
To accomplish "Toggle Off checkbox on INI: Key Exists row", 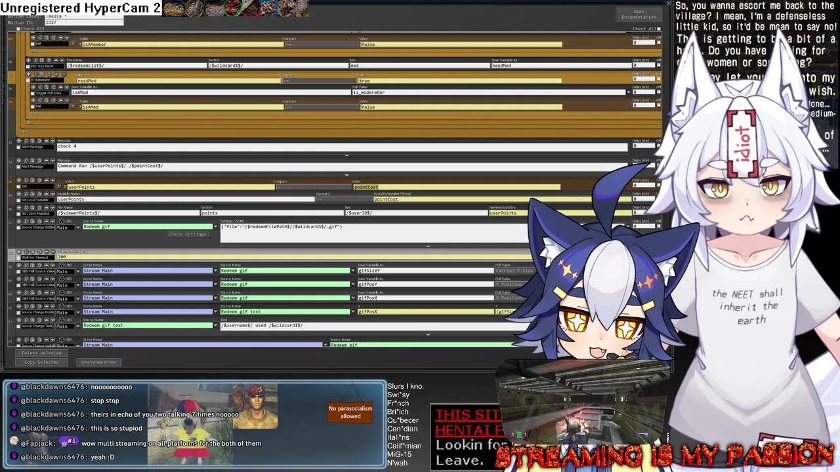I will pyautogui.click(x=659, y=65).
